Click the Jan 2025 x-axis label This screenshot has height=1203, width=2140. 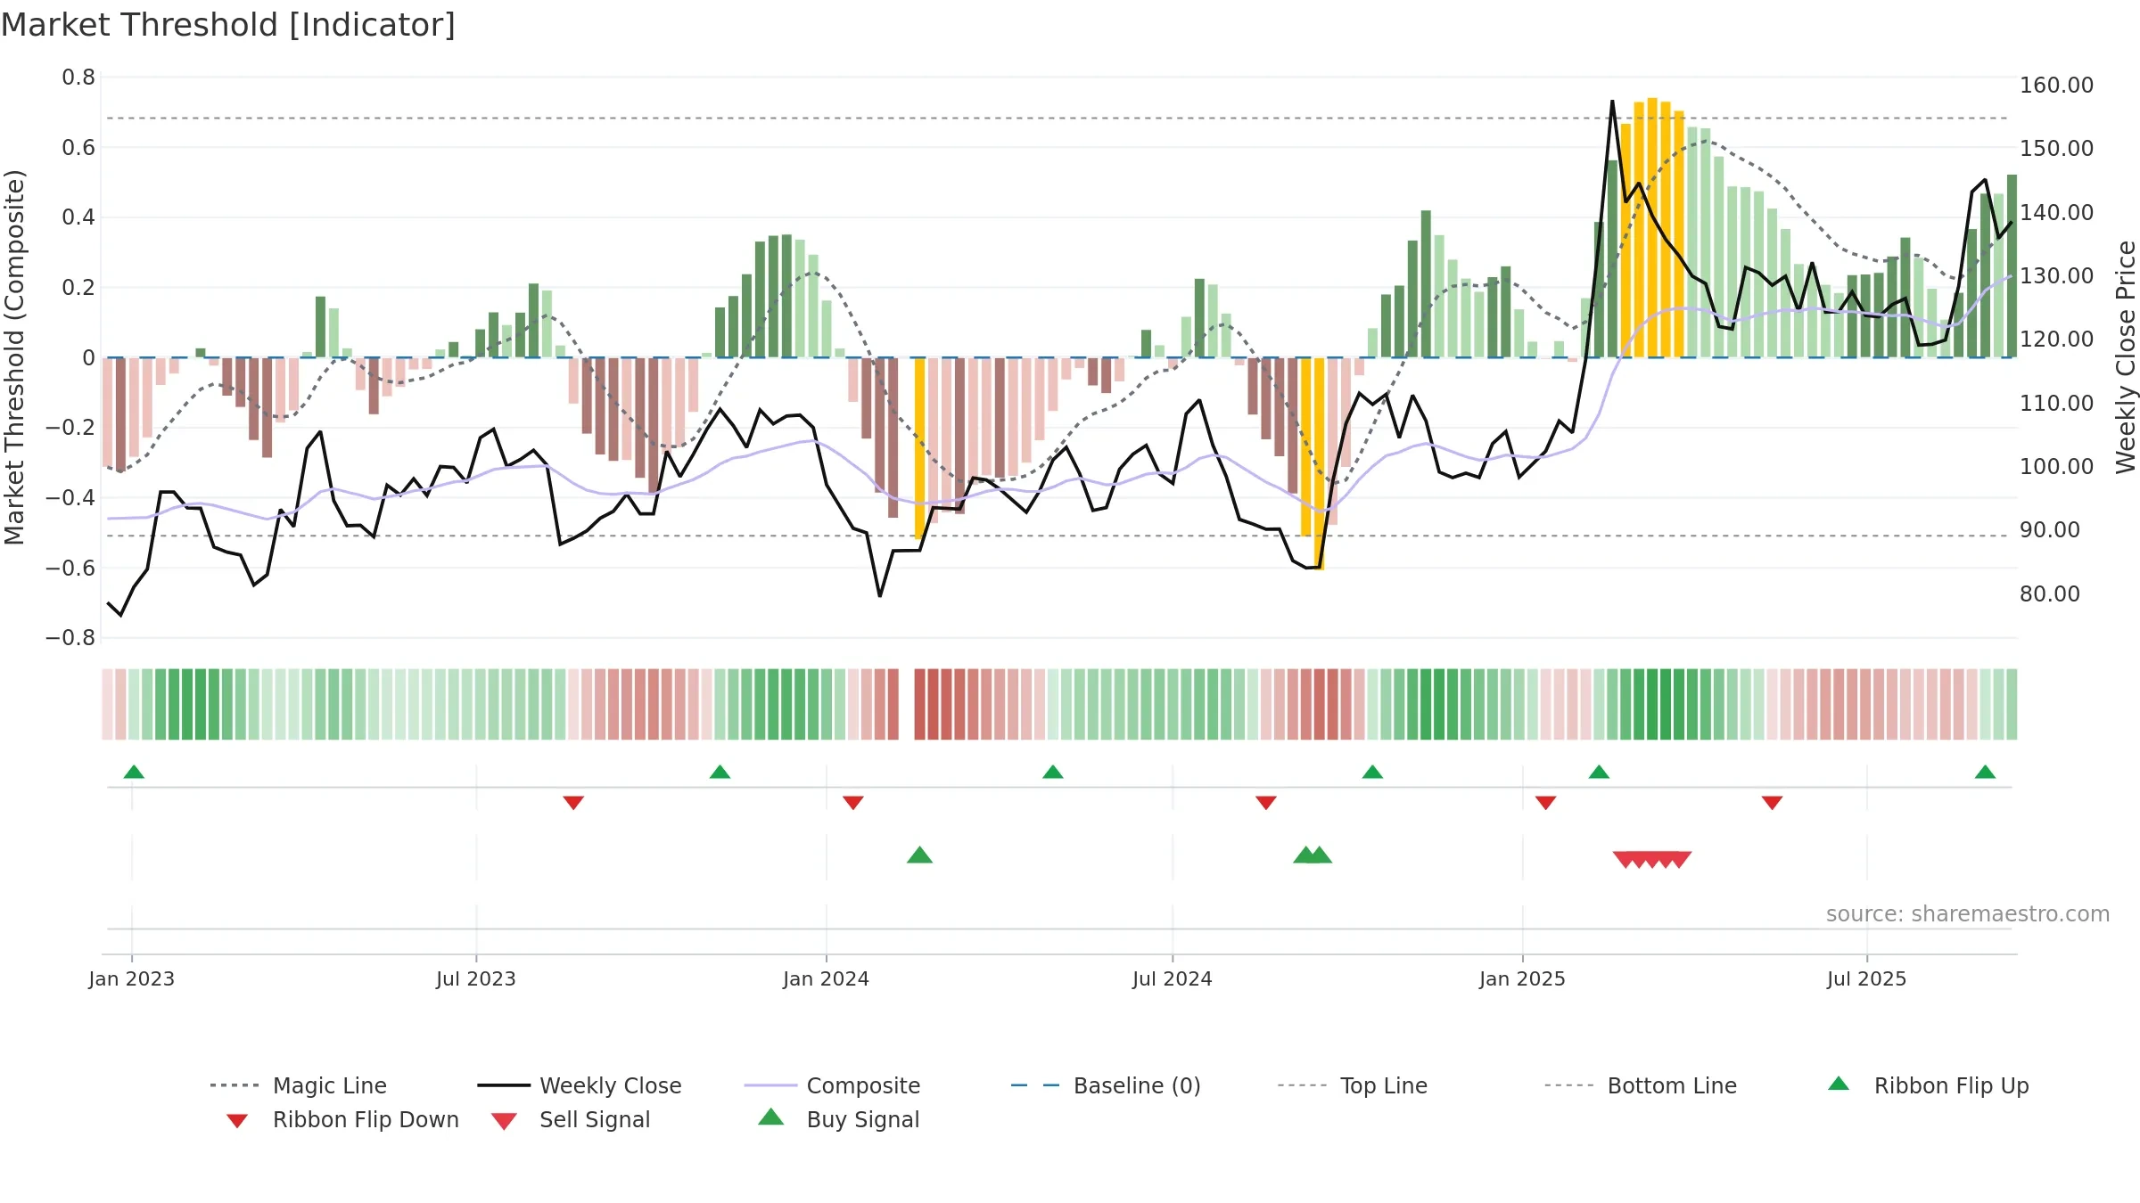[1523, 978]
